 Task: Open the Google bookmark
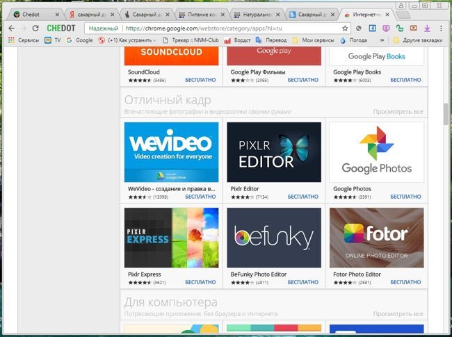[x=79, y=40]
